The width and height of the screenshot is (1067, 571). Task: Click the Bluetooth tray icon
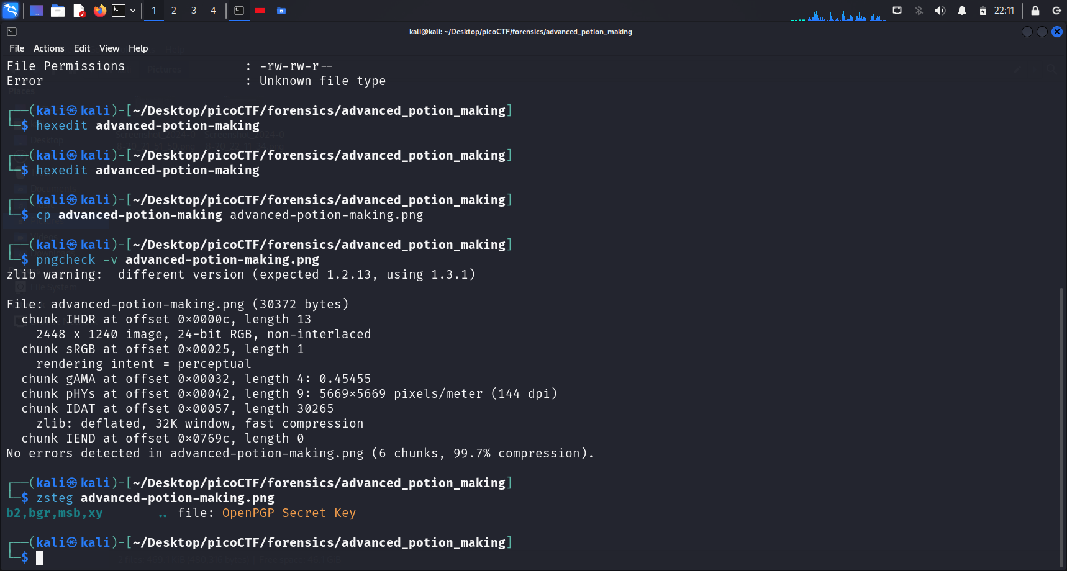[919, 11]
